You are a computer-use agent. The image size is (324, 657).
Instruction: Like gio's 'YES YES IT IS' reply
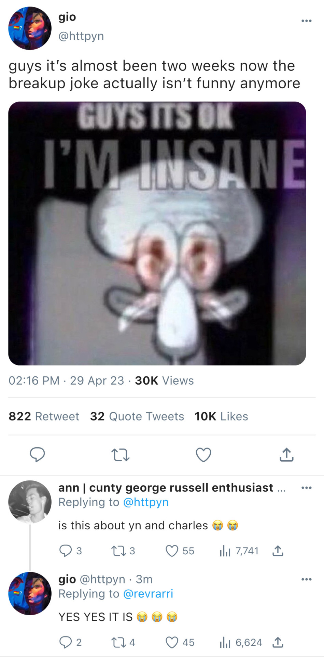(x=172, y=642)
